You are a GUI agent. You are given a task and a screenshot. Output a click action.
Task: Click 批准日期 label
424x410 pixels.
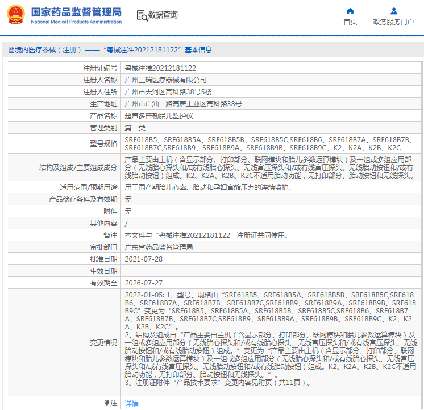click(103, 259)
